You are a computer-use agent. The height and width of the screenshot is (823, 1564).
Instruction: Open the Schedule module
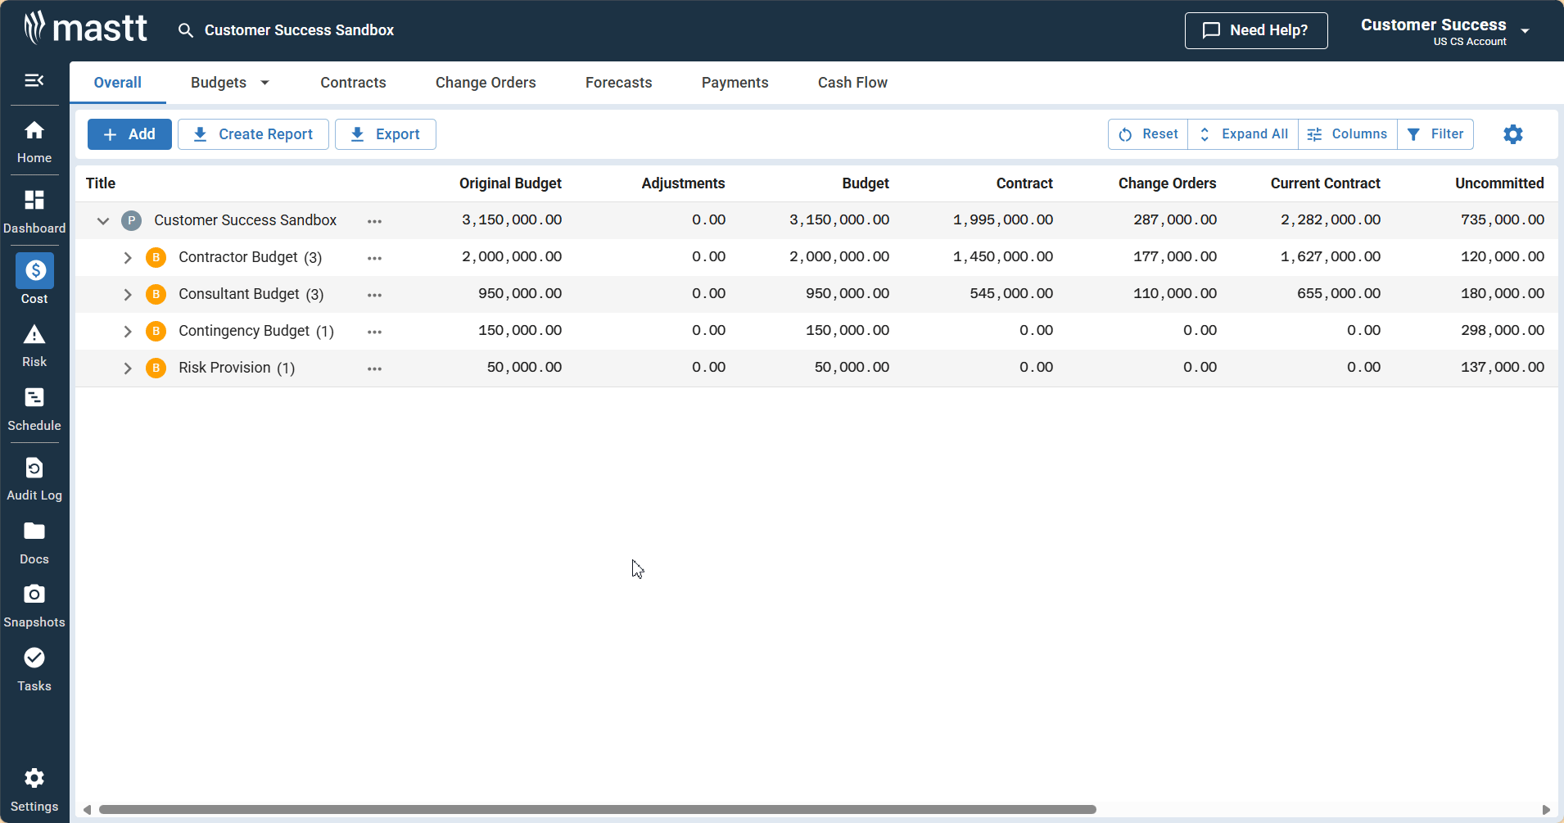click(x=34, y=409)
